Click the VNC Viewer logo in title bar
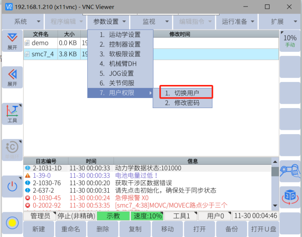Screen dimensions: 302x237 click(x=7, y=7)
